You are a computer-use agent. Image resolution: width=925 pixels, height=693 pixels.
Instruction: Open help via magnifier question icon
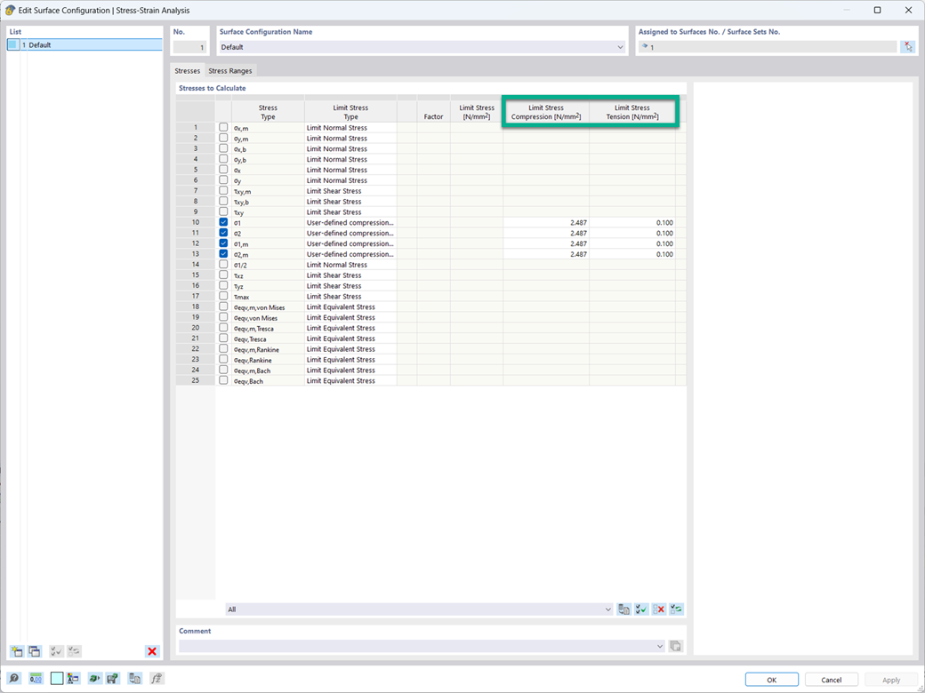coord(14,678)
